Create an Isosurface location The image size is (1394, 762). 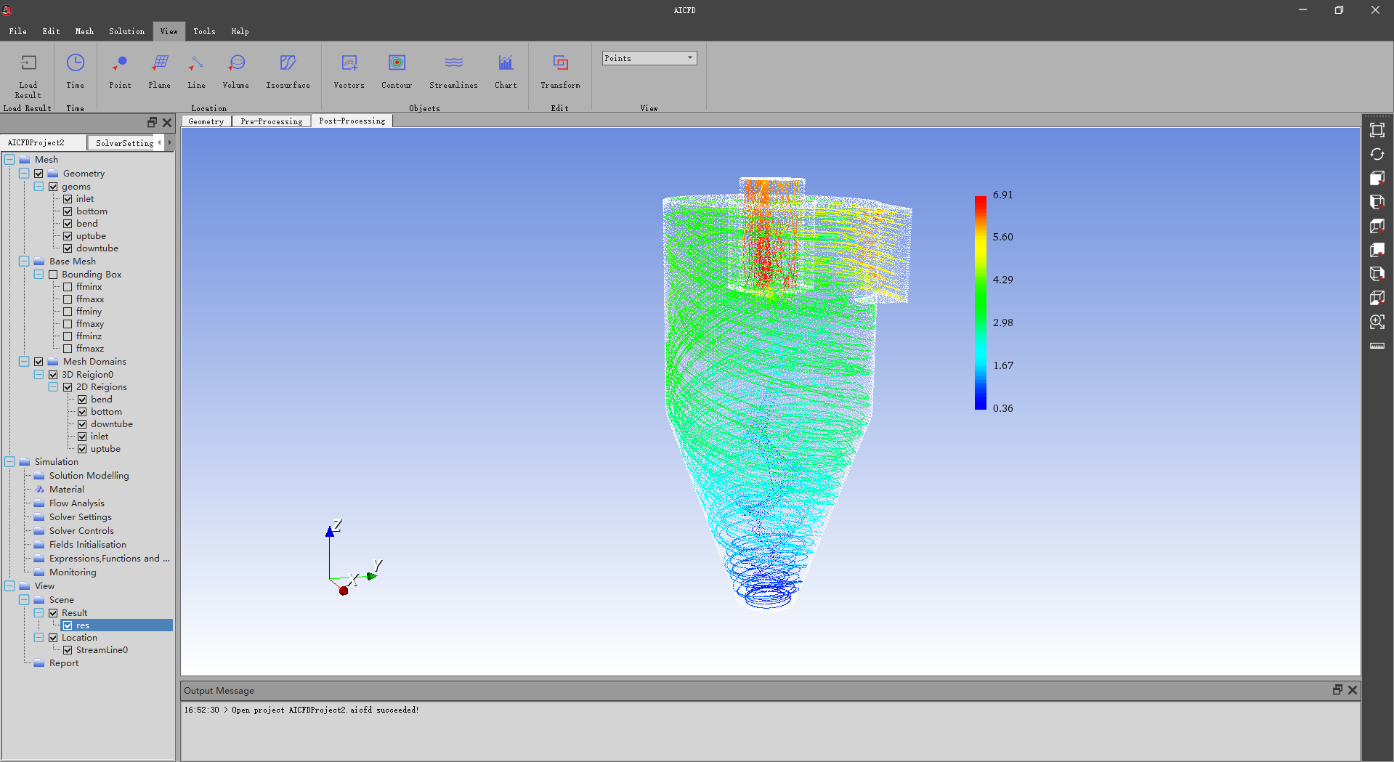288,63
